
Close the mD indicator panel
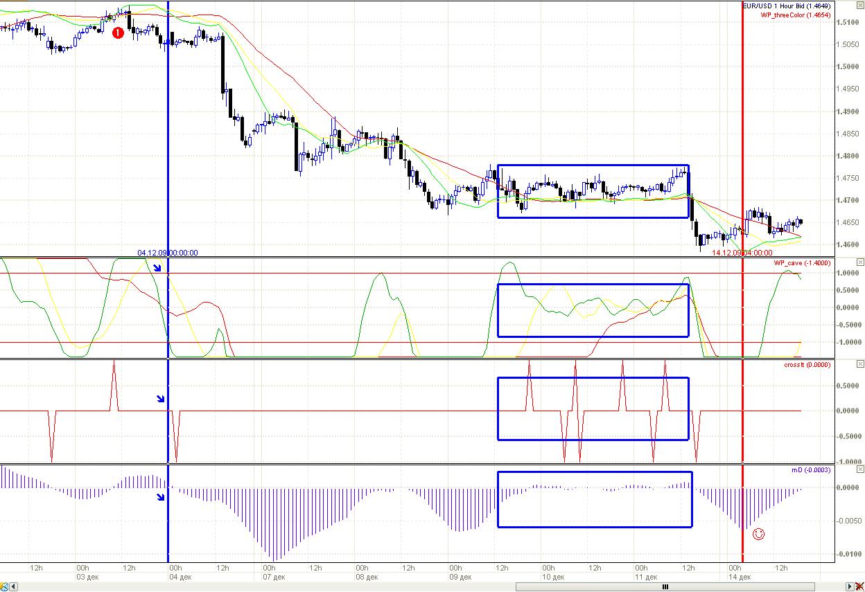[860, 469]
